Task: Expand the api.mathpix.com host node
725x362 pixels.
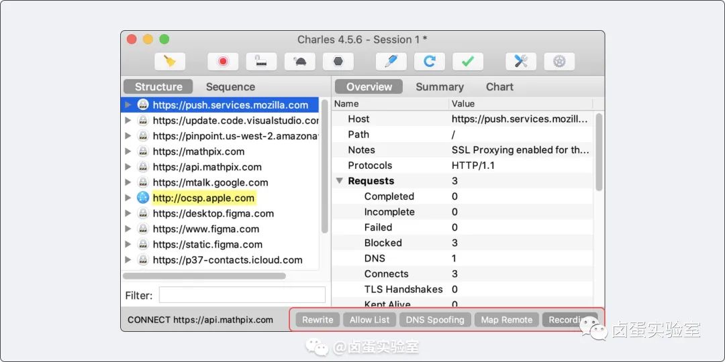Action: (128, 167)
